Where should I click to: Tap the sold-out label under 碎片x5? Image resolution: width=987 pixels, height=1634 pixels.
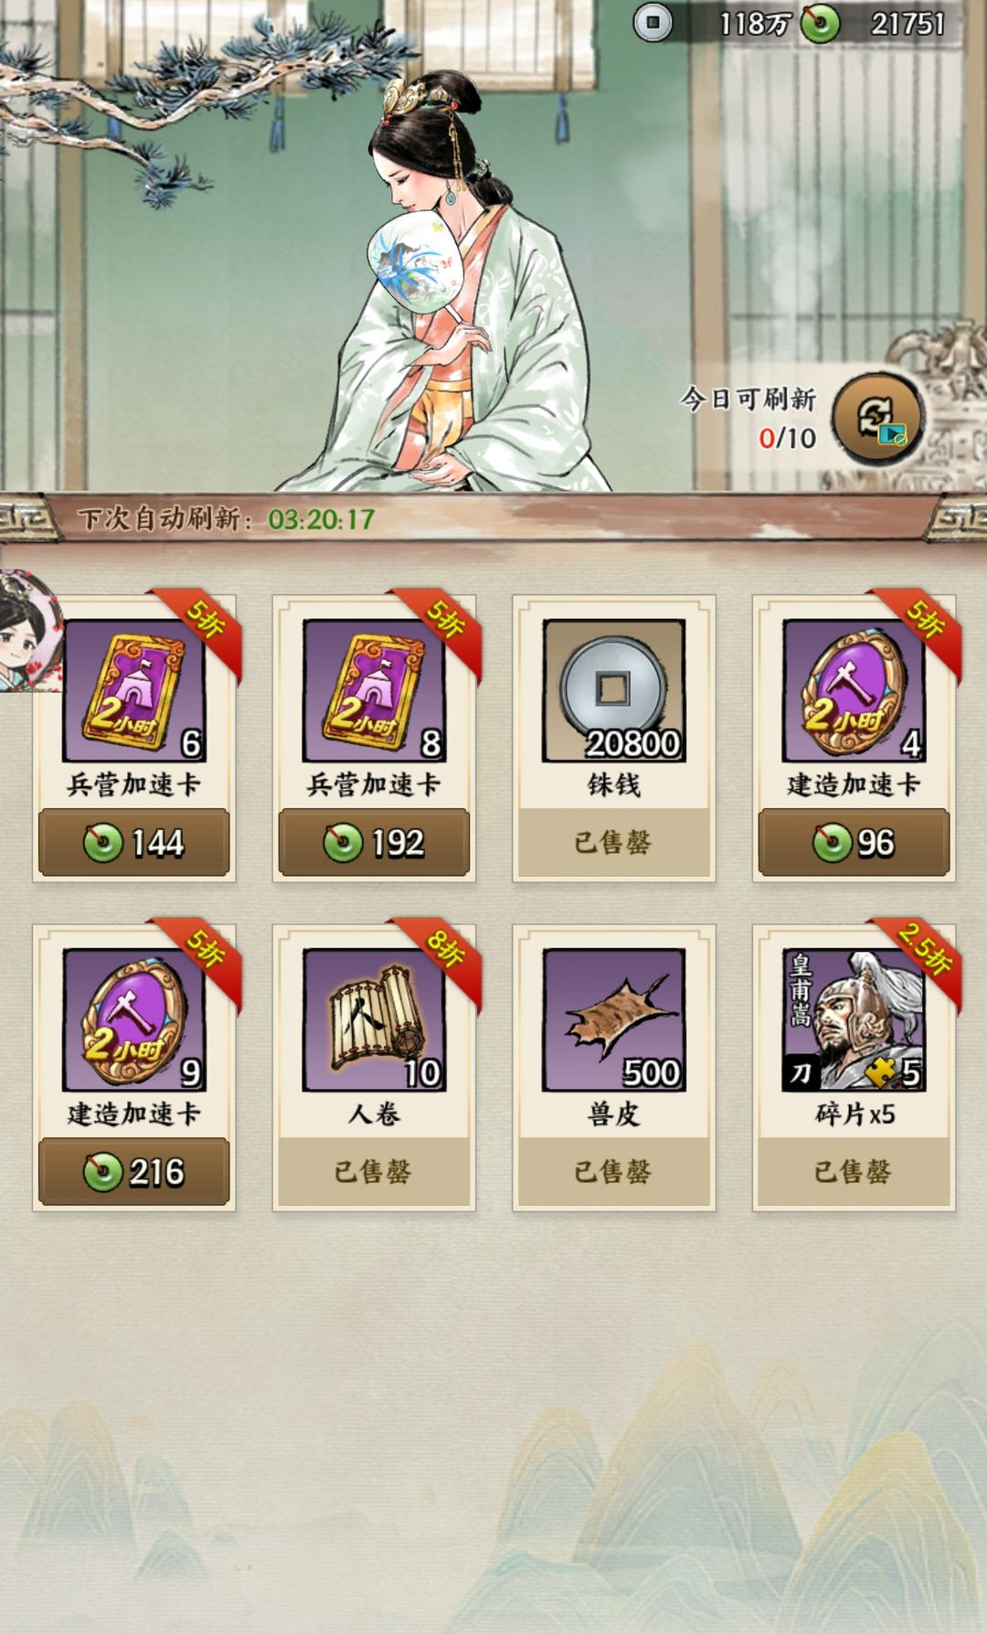[x=854, y=1171]
